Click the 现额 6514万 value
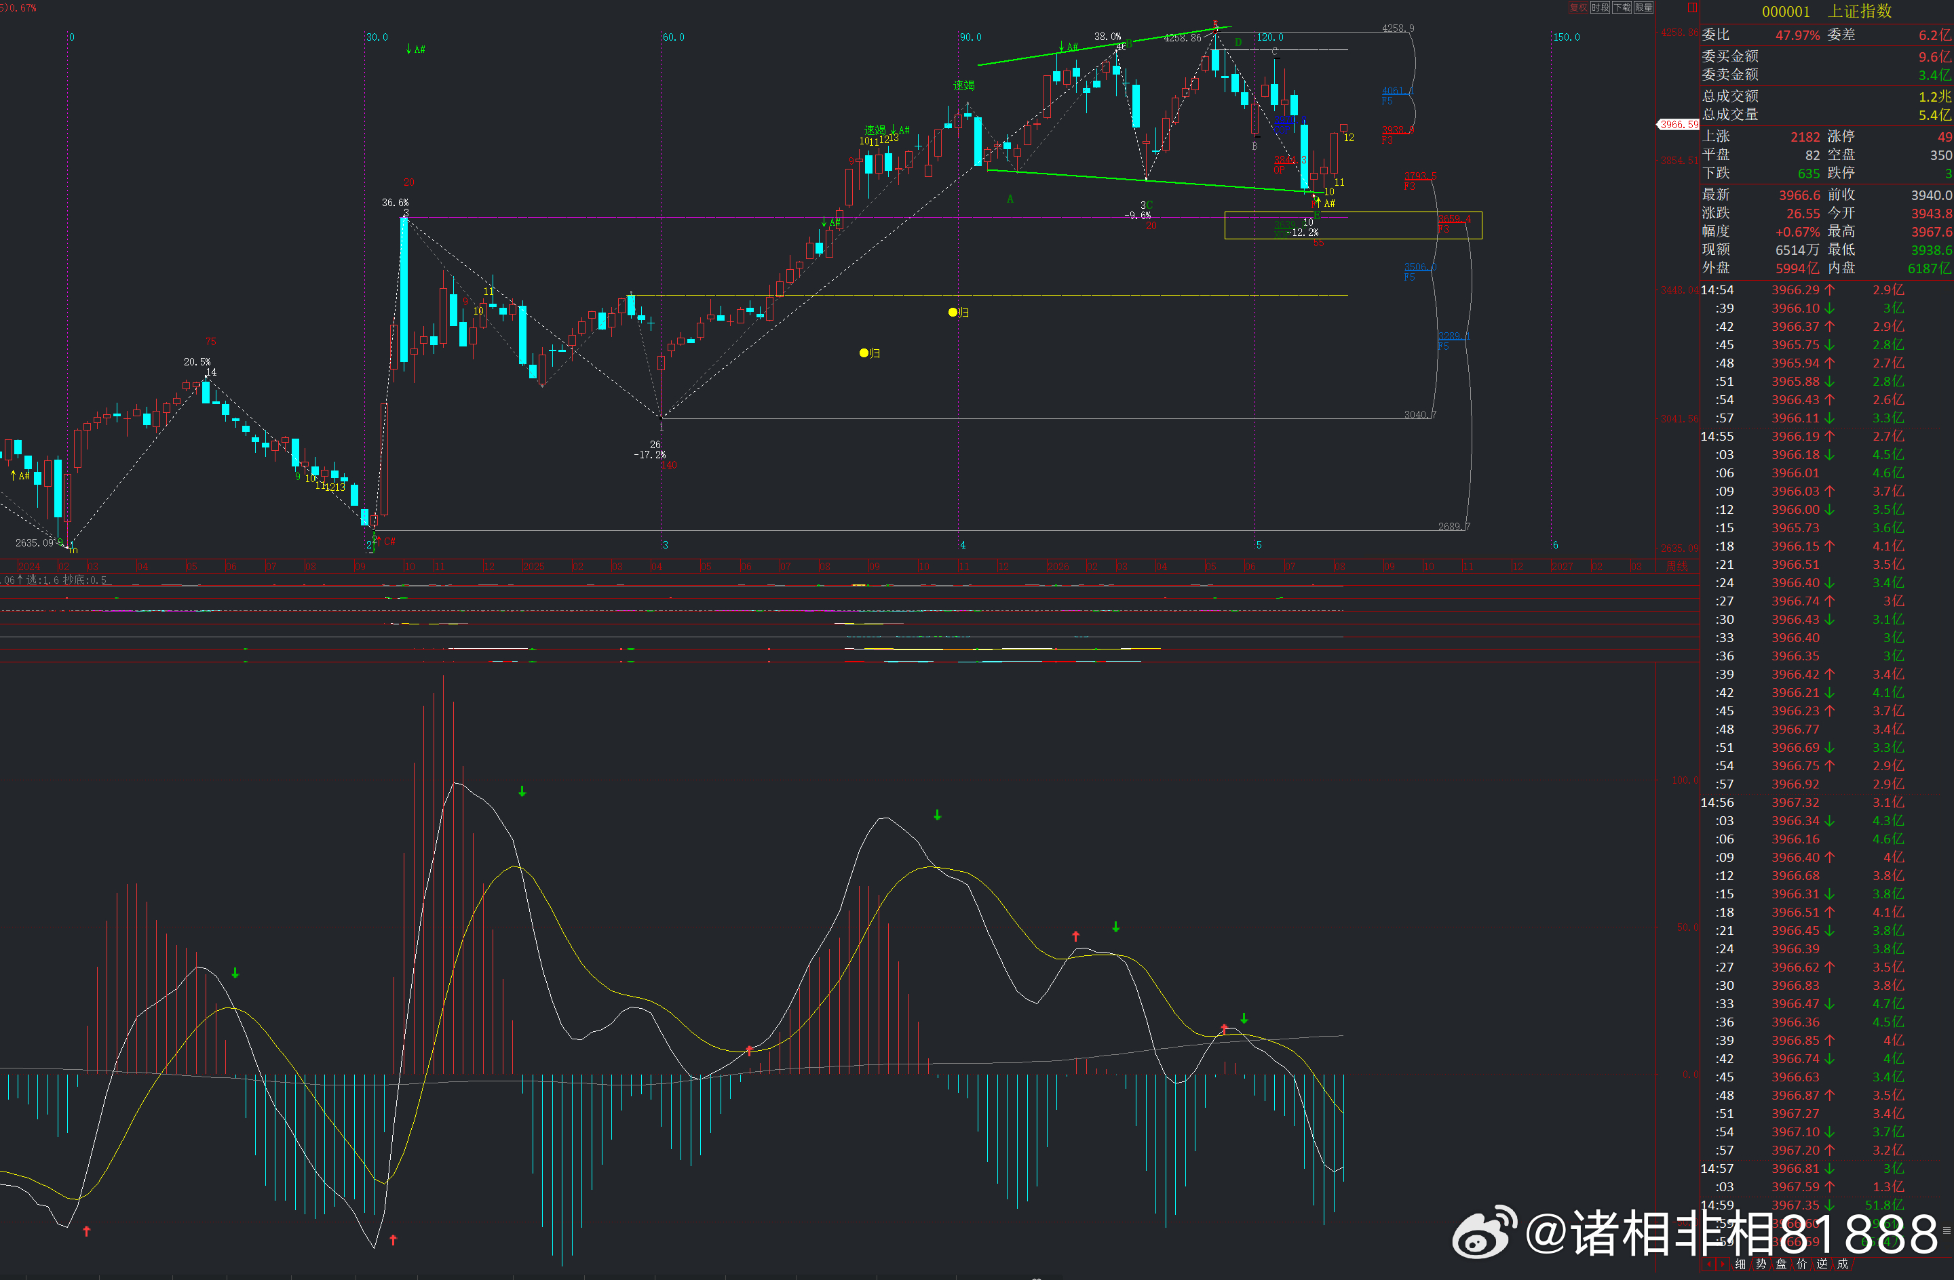 click(x=1797, y=250)
